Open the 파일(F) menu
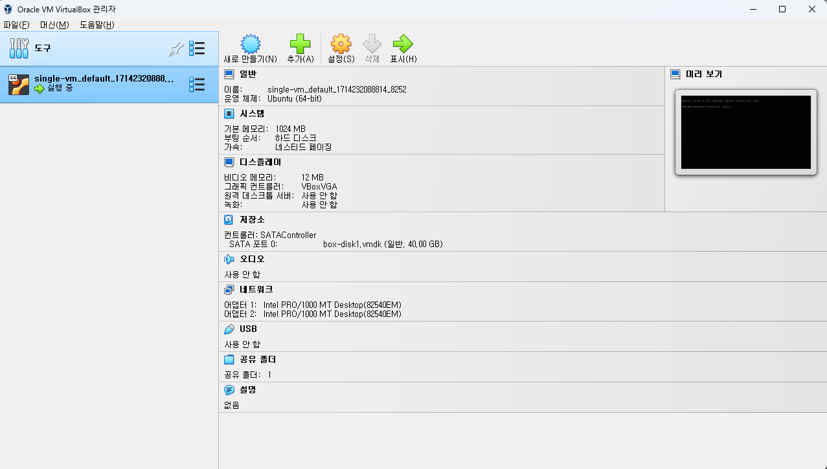 (x=17, y=25)
